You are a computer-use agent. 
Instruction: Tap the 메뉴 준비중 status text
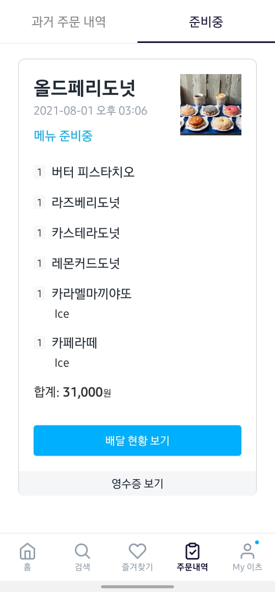coord(63,135)
